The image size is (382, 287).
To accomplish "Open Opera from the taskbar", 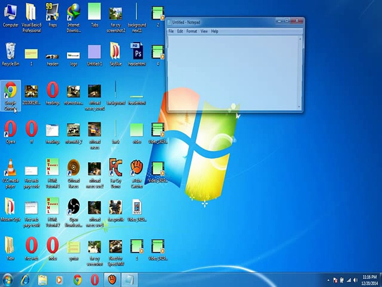I will coord(95,280).
